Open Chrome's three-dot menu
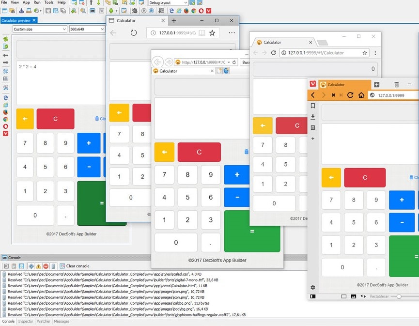The height and width of the screenshot is (326, 419). tap(375, 53)
